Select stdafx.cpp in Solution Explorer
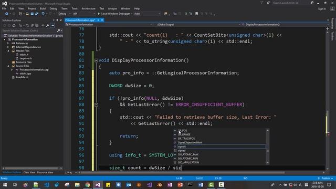 coord(25,73)
